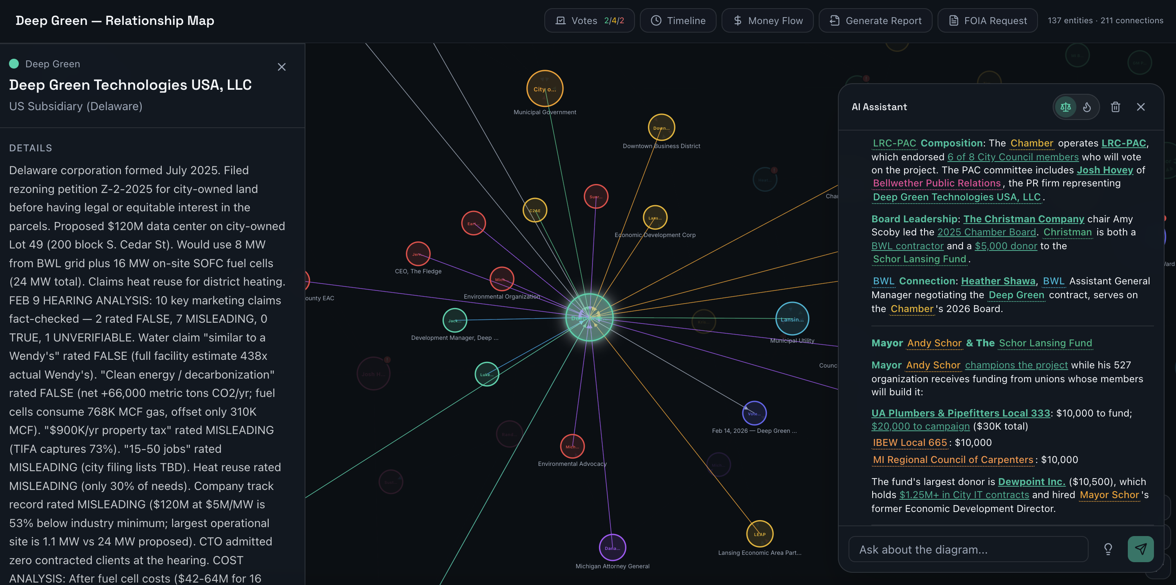Click the FOIA Request button
The width and height of the screenshot is (1176, 585).
987,20
